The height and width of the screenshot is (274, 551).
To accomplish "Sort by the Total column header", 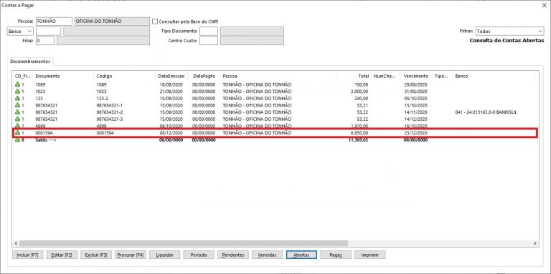I will [354, 76].
